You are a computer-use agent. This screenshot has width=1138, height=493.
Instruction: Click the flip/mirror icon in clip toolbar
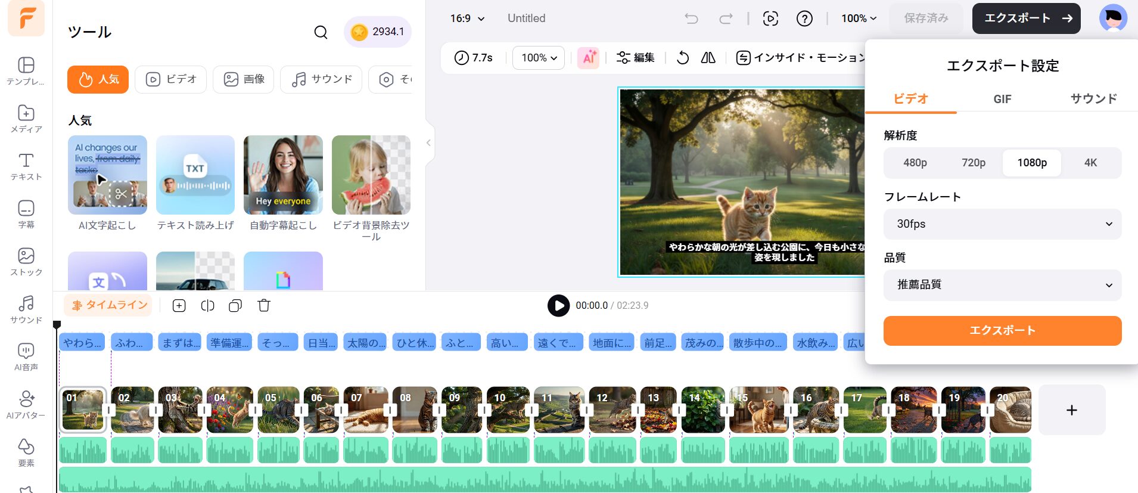point(708,58)
